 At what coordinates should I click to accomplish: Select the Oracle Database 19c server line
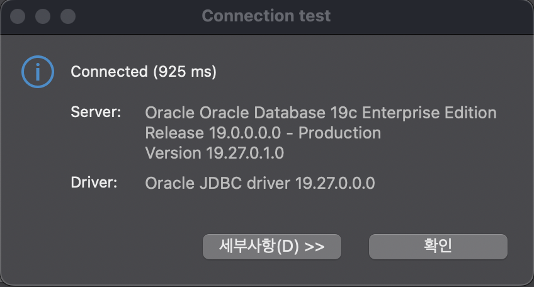[x=321, y=113]
